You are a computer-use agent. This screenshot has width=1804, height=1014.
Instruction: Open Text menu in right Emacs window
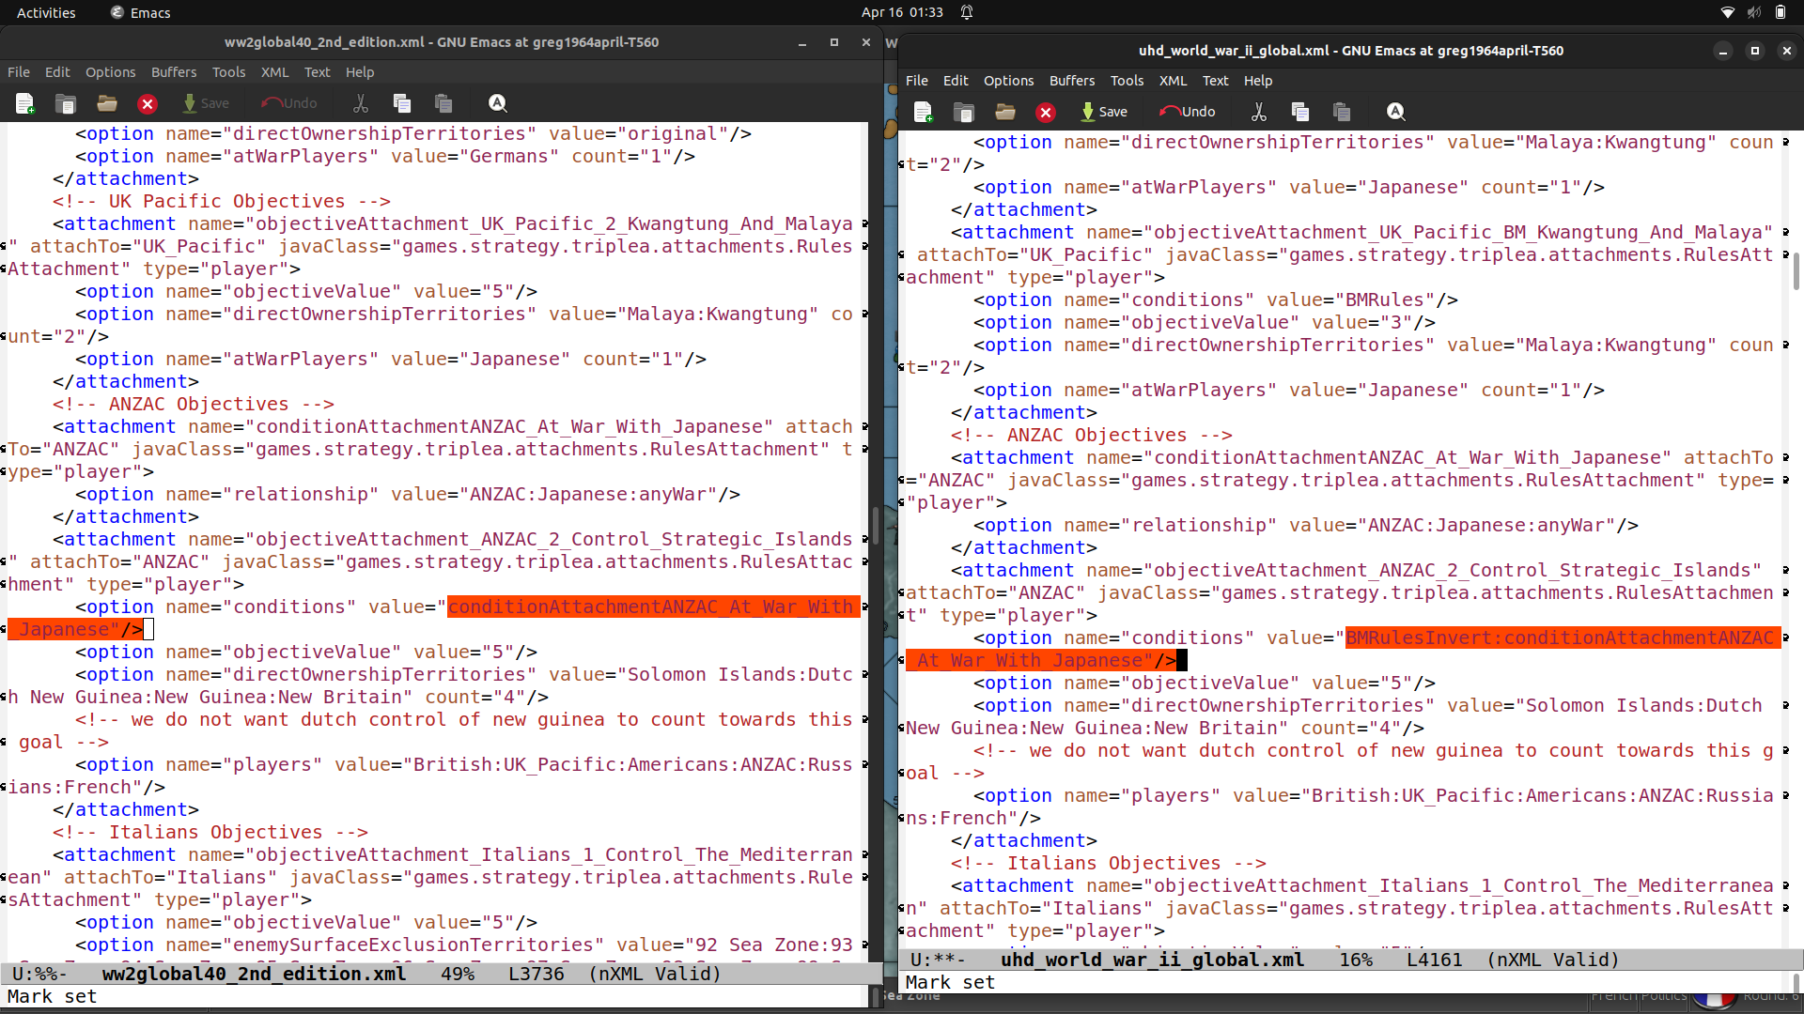click(x=1216, y=81)
